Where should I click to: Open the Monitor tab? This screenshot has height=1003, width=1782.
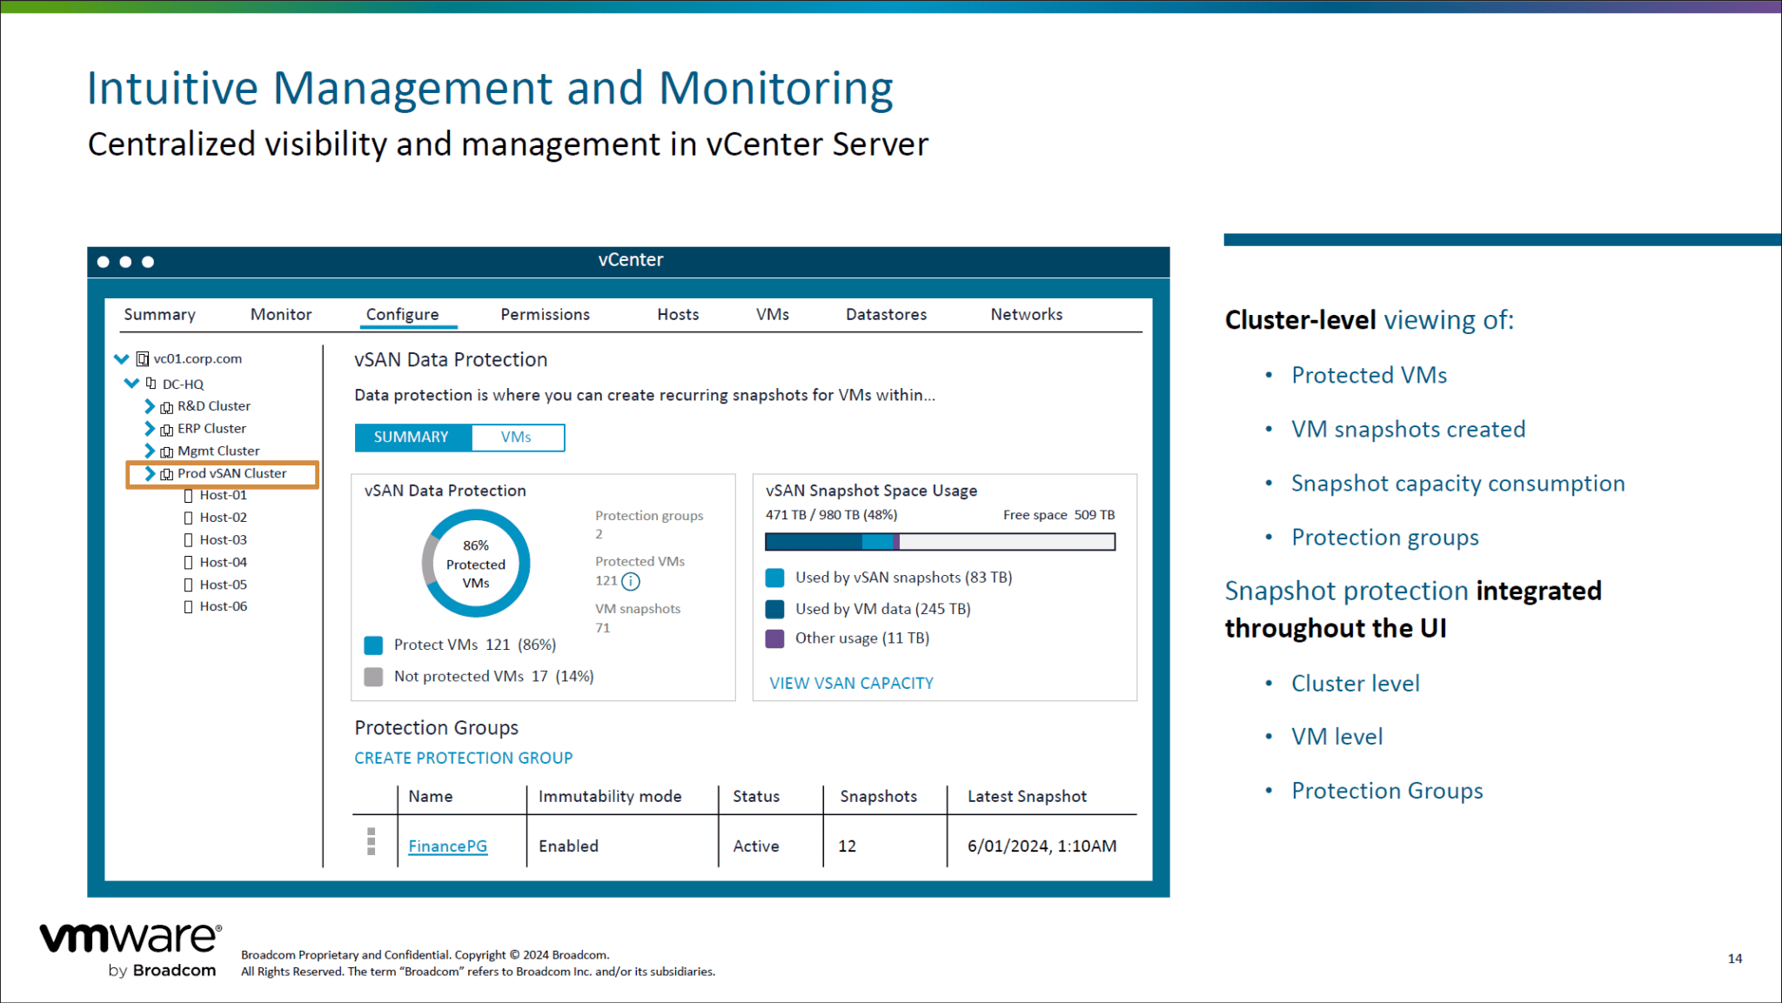pyautogui.click(x=280, y=315)
